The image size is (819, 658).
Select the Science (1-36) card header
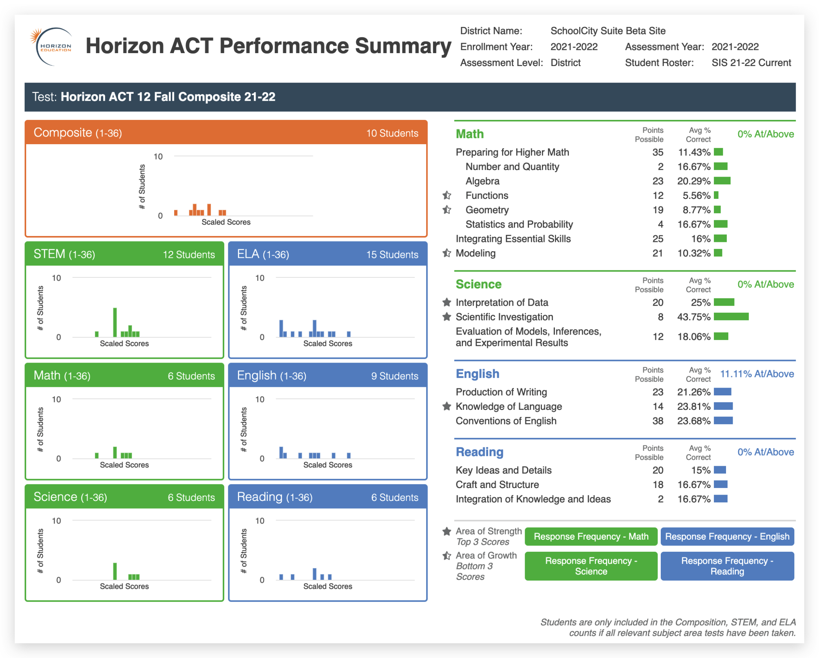tap(124, 497)
